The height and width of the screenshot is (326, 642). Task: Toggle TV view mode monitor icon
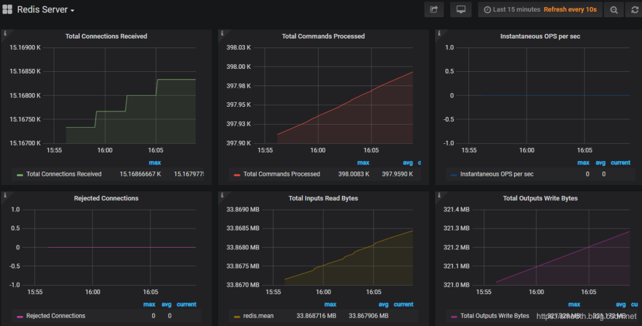click(461, 10)
